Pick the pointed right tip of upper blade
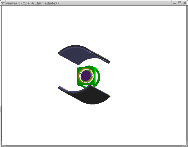Screen dimensions: 188x147 109,62
